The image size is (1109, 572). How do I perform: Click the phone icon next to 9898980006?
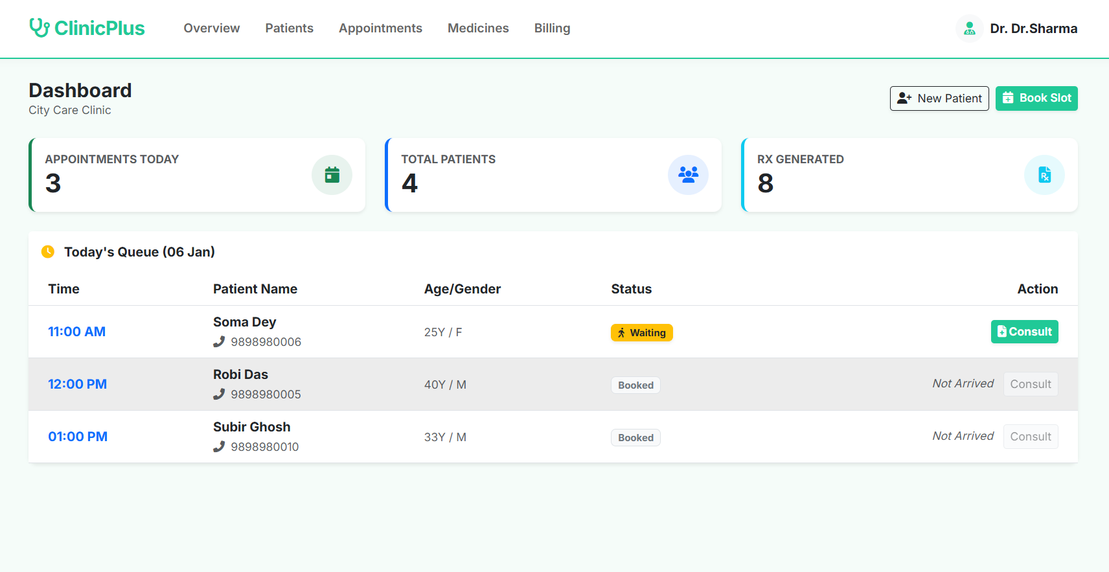[219, 341]
